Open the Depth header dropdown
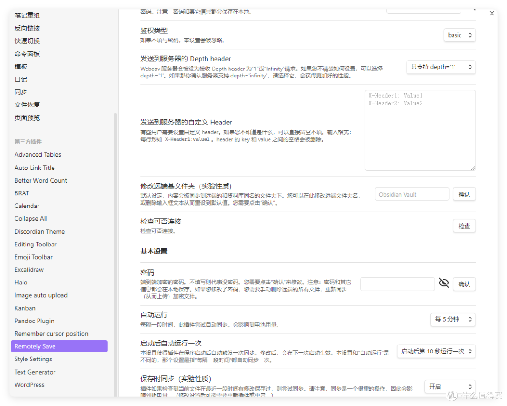Image resolution: width=507 pixels, height=406 pixels. (441, 67)
